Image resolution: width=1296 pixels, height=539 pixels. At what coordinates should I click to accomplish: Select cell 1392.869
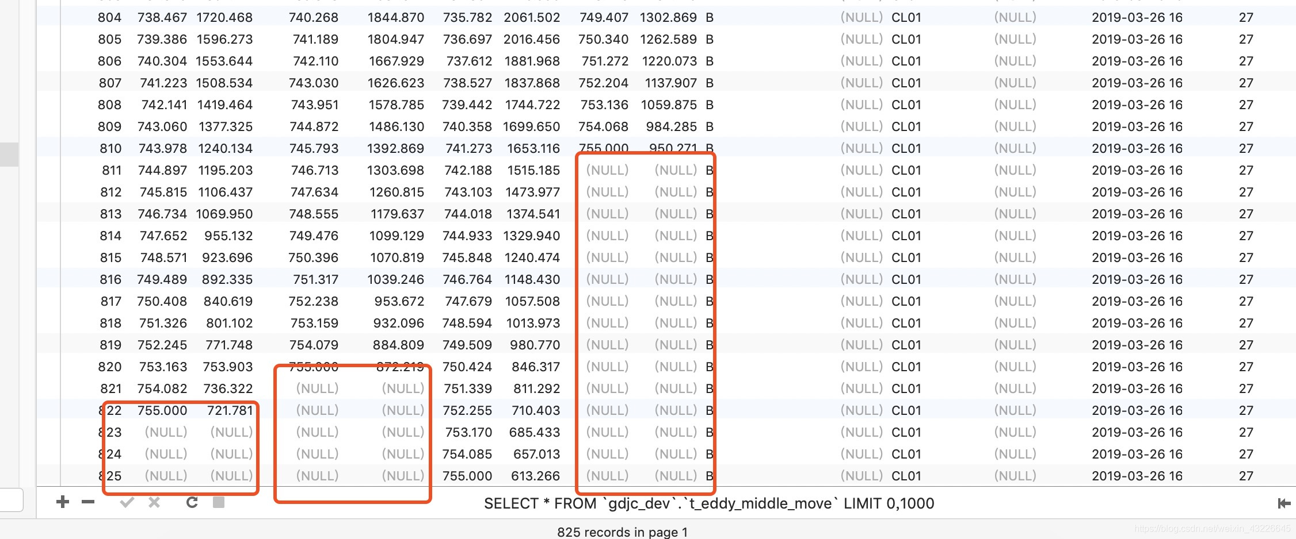(x=395, y=148)
